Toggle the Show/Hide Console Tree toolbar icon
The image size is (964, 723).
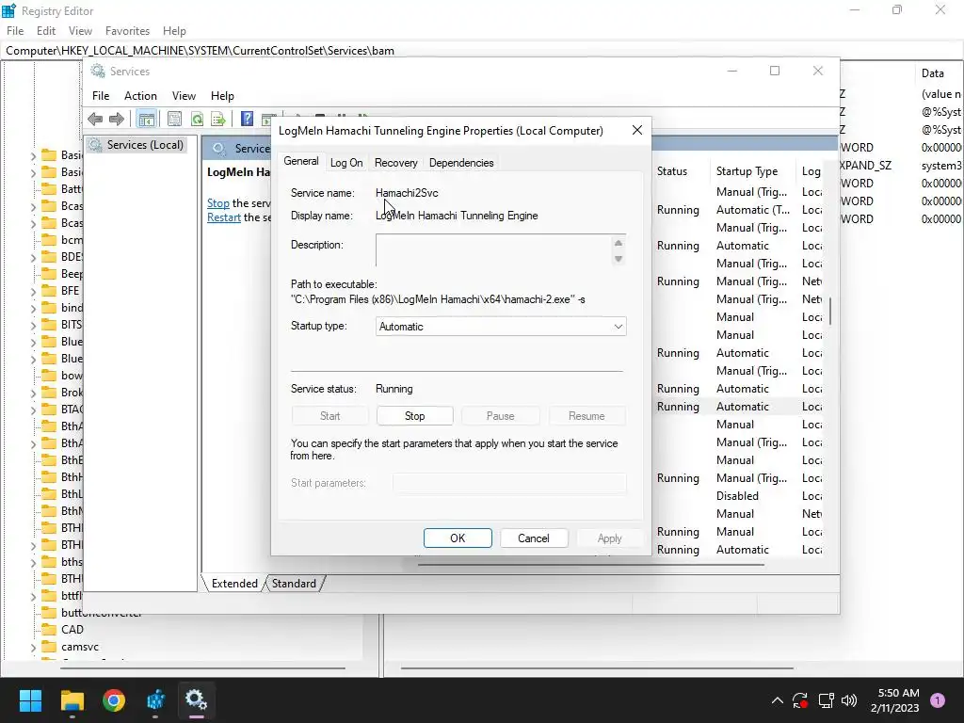pyautogui.click(x=146, y=119)
